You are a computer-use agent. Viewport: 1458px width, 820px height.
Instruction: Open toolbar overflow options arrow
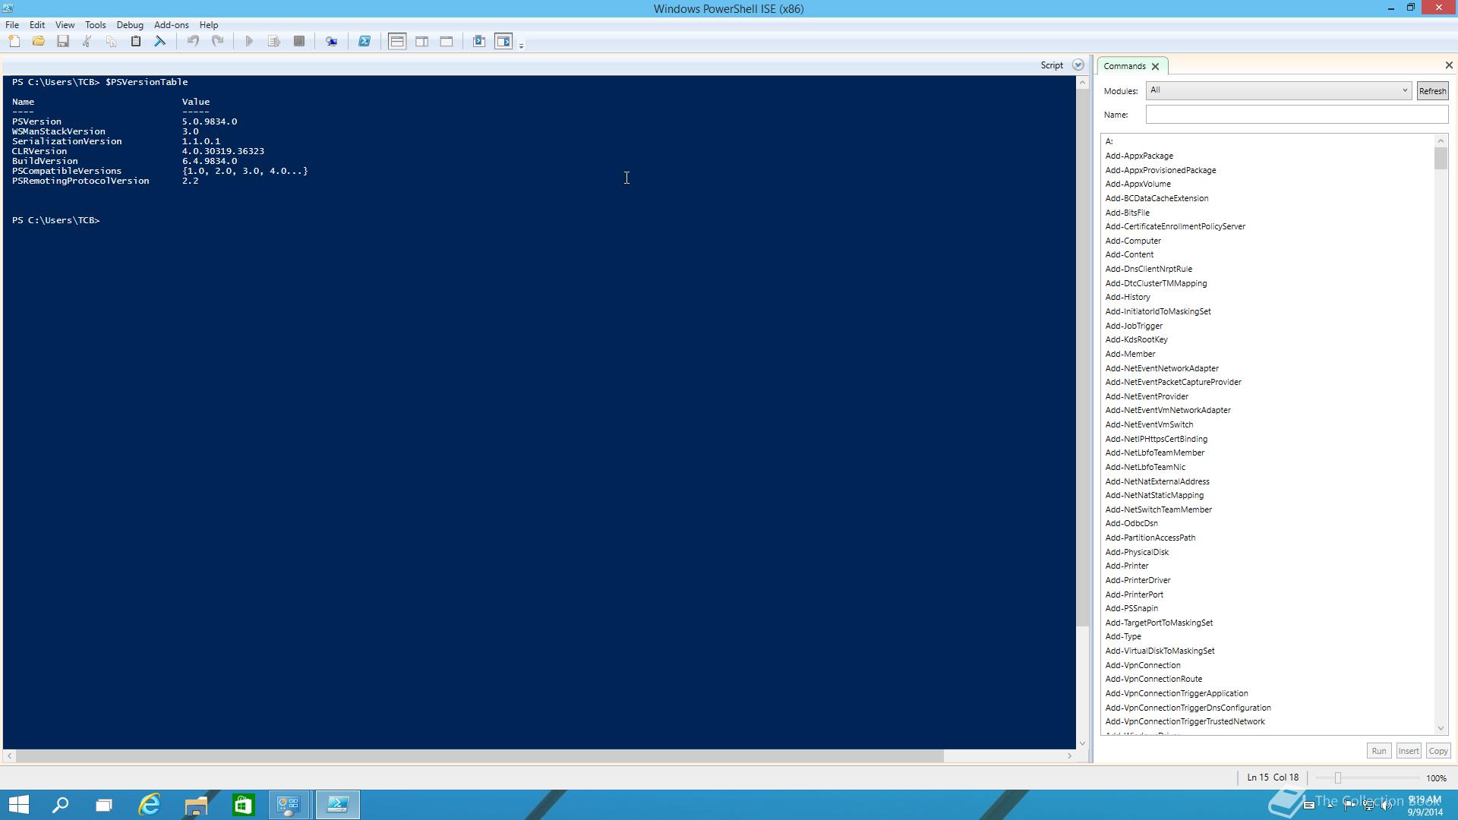(521, 46)
